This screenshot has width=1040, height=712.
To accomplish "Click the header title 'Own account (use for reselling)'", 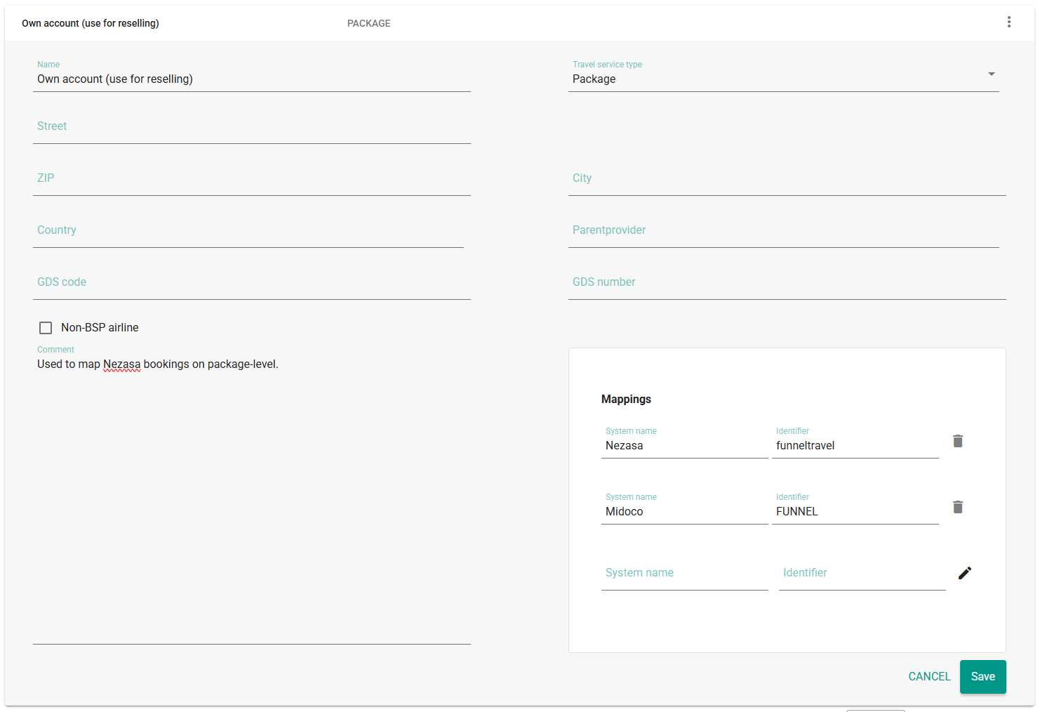I will tap(91, 23).
